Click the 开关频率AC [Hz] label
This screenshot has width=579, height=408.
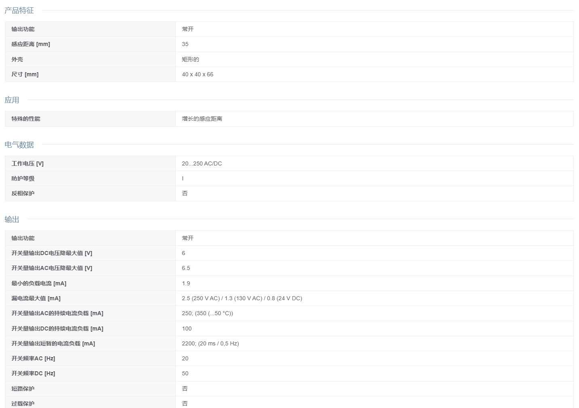[33, 358]
